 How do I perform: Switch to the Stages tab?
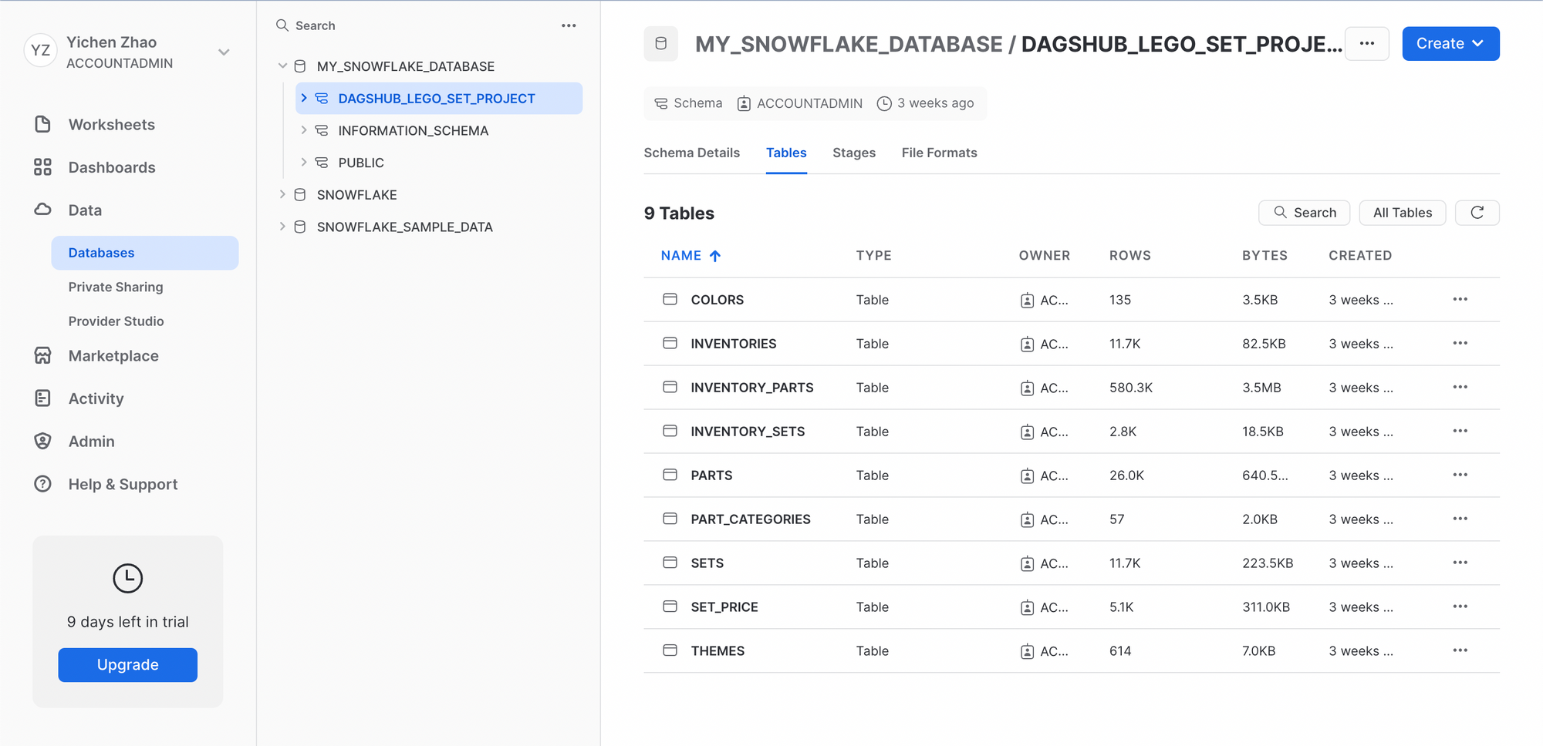click(x=854, y=153)
